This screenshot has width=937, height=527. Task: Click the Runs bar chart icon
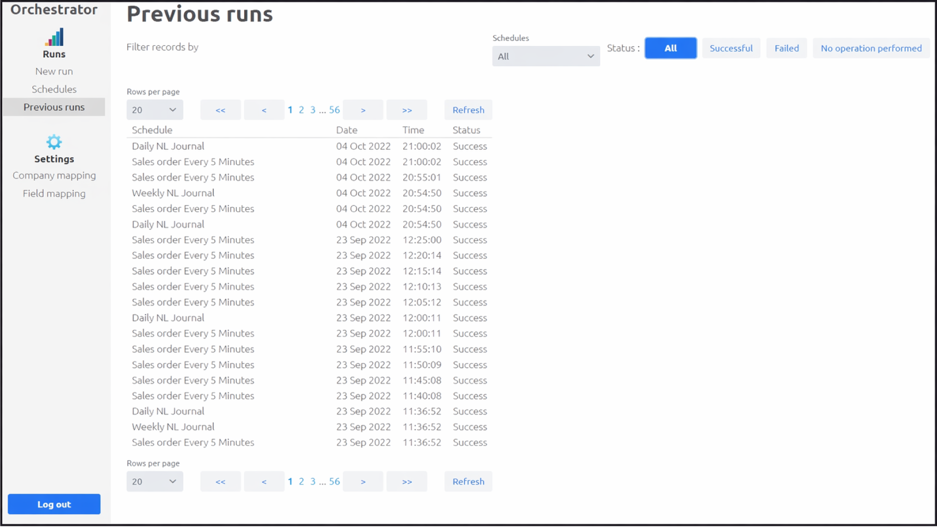pos(54,37)
